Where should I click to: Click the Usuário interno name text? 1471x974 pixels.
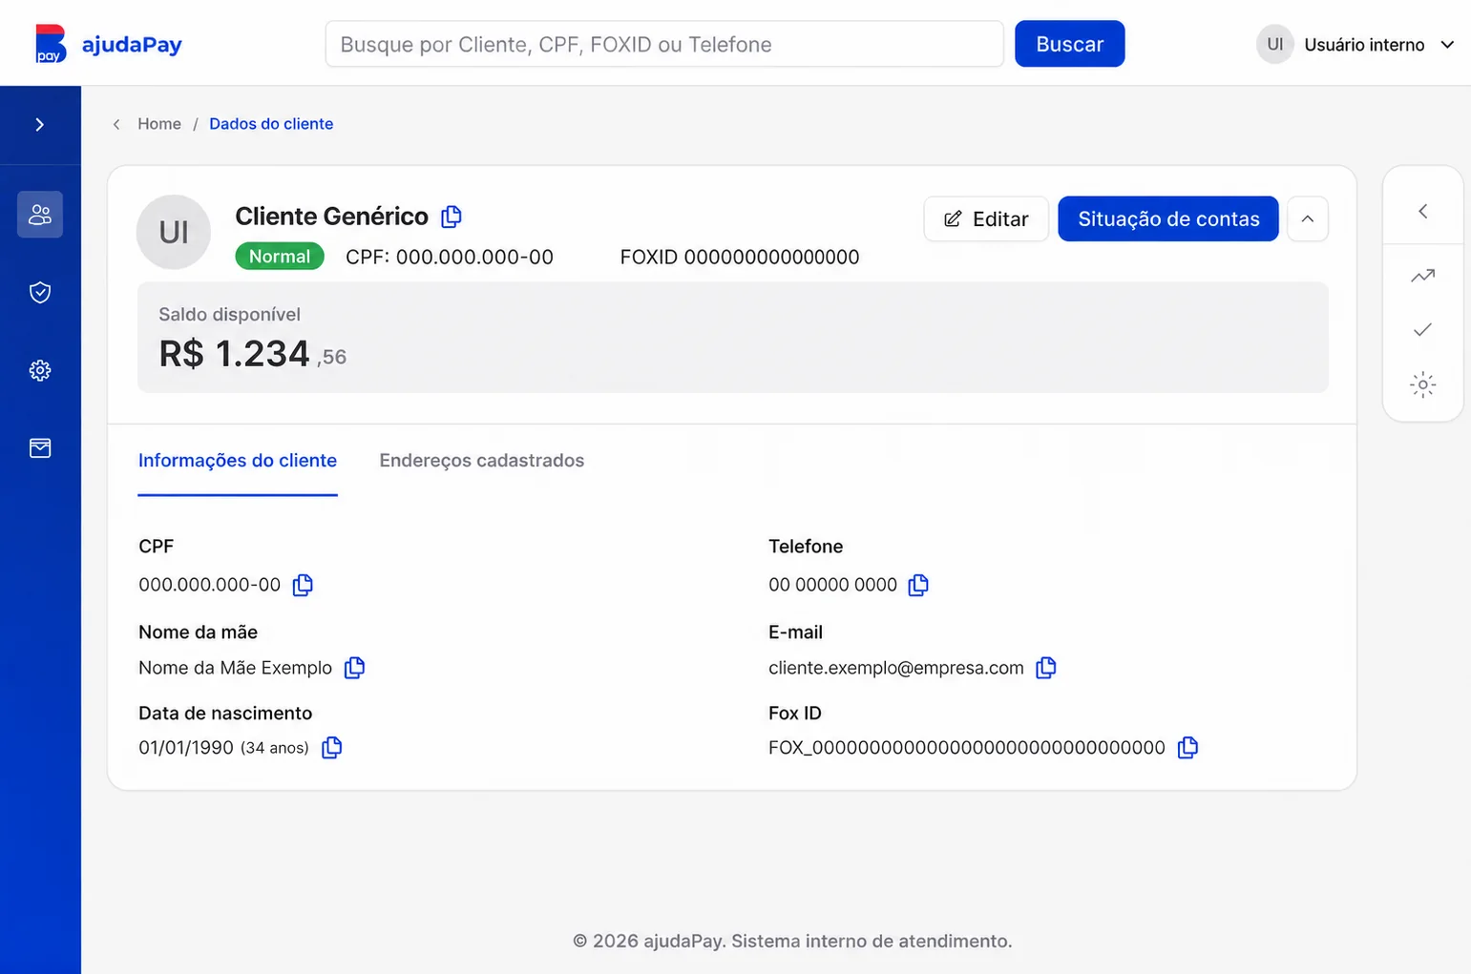pos(1364,45)
